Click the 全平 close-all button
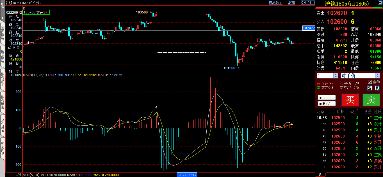The image size is (383, 177). tap(327, 97)
